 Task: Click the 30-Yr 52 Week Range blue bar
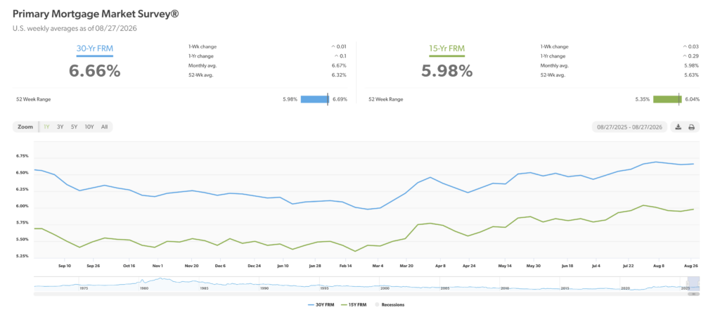(314, 99)
